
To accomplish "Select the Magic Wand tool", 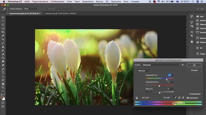I will (x=3, y=28).
